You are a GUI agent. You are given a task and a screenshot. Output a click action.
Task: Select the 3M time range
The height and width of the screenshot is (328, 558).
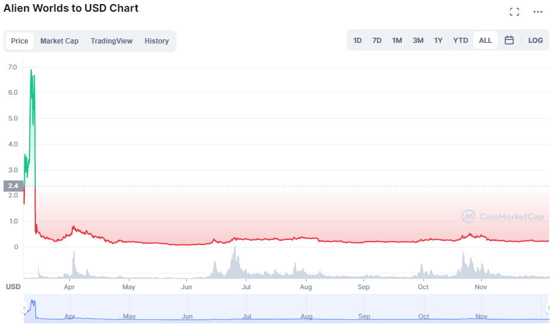point(418,40)
